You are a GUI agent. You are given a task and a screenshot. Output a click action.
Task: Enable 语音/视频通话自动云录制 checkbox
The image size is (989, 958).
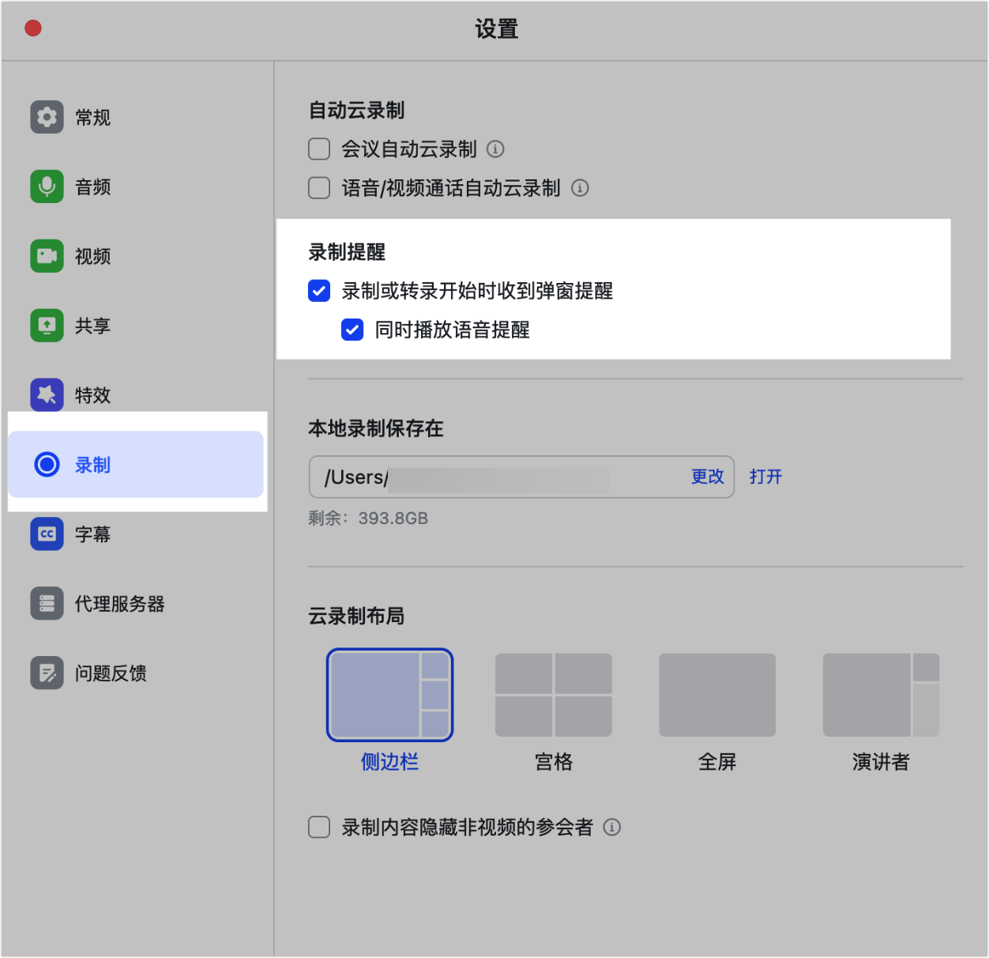[x=319, y=188]
